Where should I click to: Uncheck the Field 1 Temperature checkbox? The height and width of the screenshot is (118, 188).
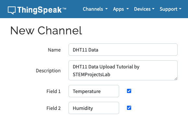pos(129,91)
